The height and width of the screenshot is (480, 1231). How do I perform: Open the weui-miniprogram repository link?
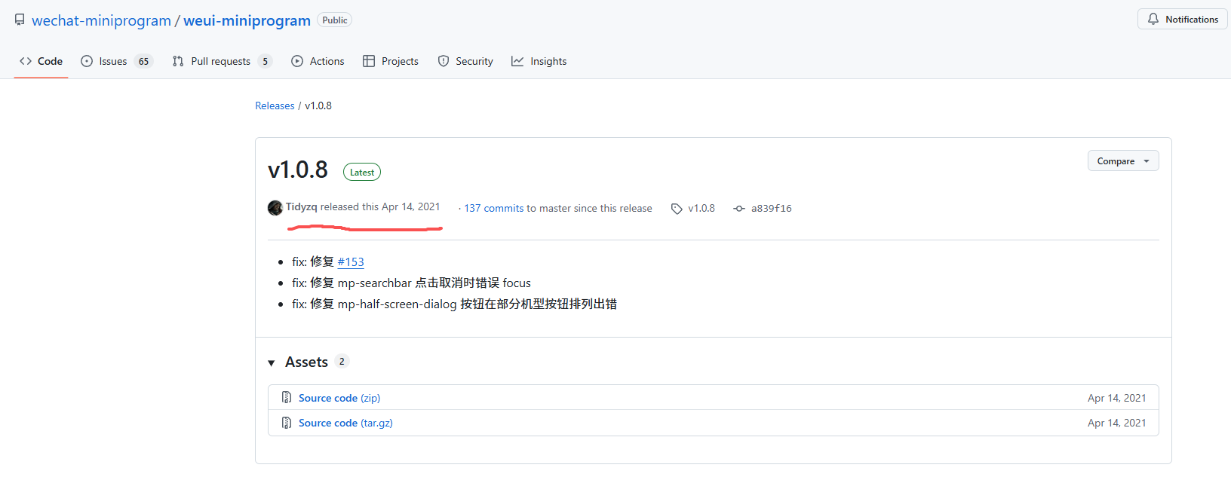247,20
